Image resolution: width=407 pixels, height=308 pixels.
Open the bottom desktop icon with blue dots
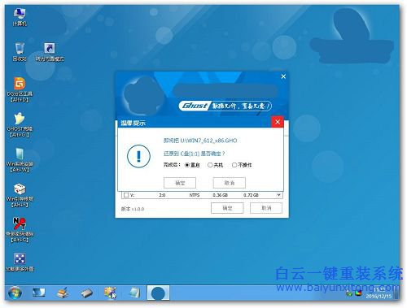pos(20,262)
